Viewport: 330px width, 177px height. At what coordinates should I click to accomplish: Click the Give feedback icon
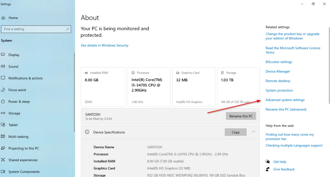pyautogui.click(x=267, y=169)
